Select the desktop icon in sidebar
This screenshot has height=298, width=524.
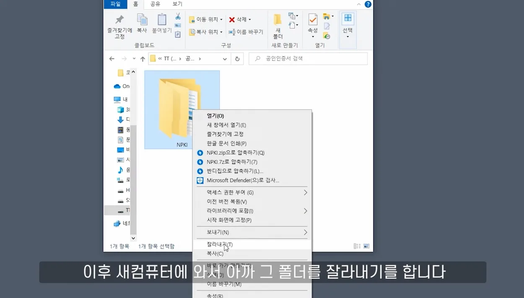(121, 150)
